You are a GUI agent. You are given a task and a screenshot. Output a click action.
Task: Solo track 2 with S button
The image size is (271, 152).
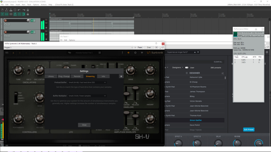(46, 35)
